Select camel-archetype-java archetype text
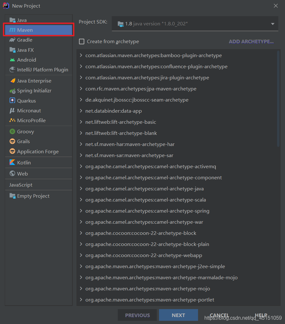Screen dimensions: 285x324 pos(144,188)
